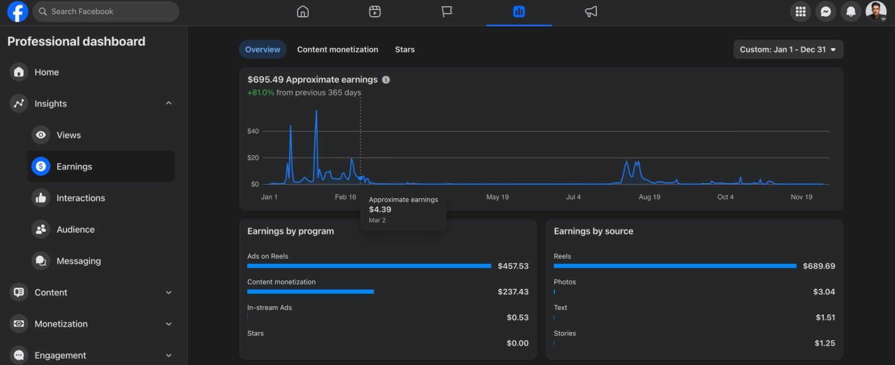This screenshot has height=365, width=895.
Task: Click the $0.00 Stars earnings value
Action: (517, 343)
